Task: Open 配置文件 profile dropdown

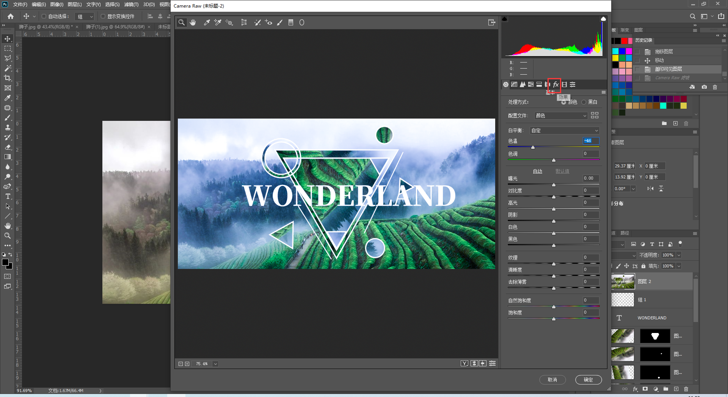Action: tap(561, 116)
